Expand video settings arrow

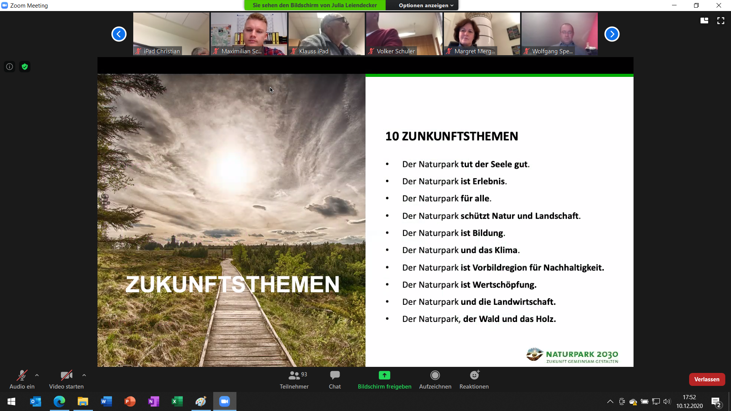[84, 375]
